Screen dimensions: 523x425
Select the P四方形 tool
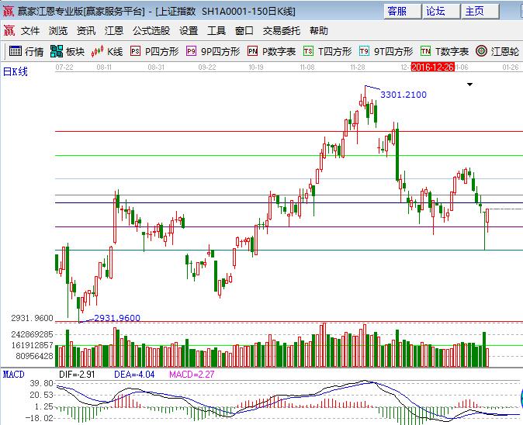pyautogui.click(x=154, y=51)
